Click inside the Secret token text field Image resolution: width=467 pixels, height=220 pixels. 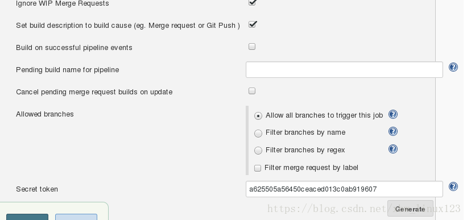pyautogui.click(x=344, y=189)
